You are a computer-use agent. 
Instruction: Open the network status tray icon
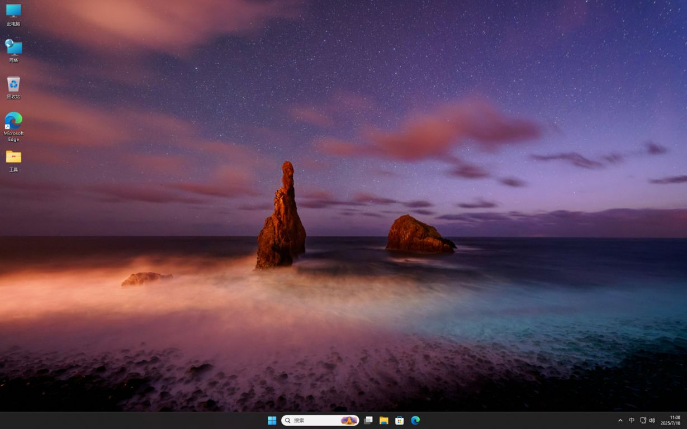pyautogui.click(x=643, y=421)
